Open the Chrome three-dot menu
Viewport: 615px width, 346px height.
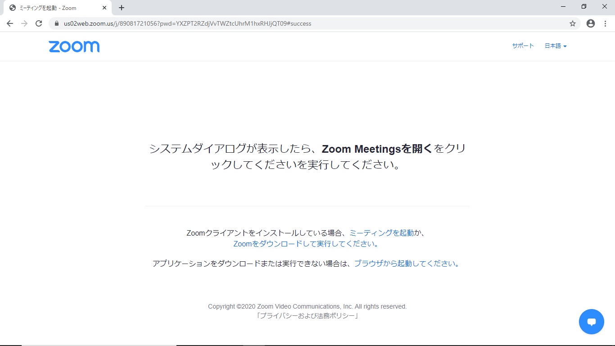coord(605,23)
